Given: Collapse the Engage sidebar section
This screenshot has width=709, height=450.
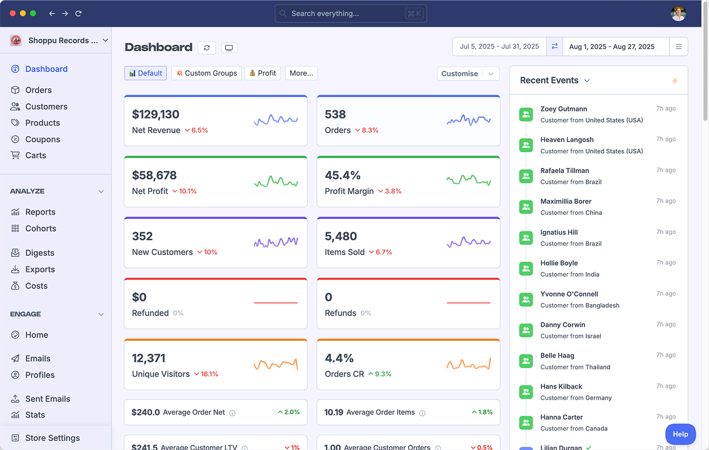Looking at the screenshot, I should [101, 314].
